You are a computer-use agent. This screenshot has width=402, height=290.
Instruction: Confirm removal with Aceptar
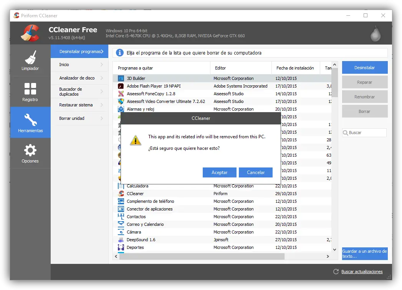pyautogui.click(x=220, y=172)
